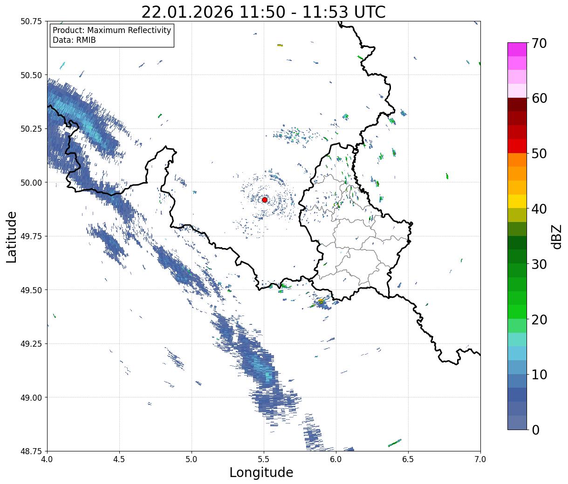Click the turquoise swatch between 10 and 20
This screenshot has width=568, height=484.
tap(517, 340)
